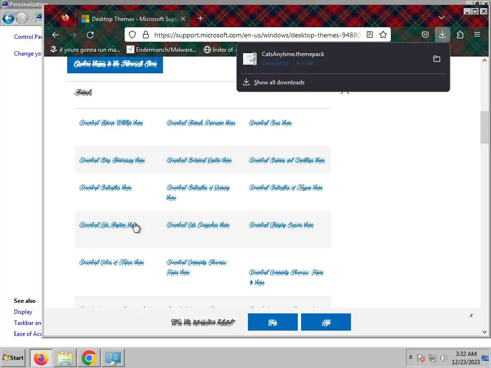Collapse the Animals section heading
Viewport: 491px width, 368px height.
click(83, 92)
